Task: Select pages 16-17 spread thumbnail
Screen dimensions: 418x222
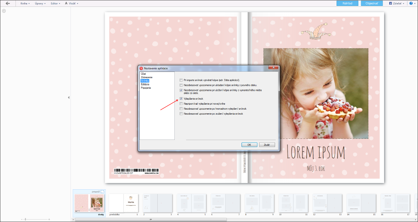Action: coord(395,203)
